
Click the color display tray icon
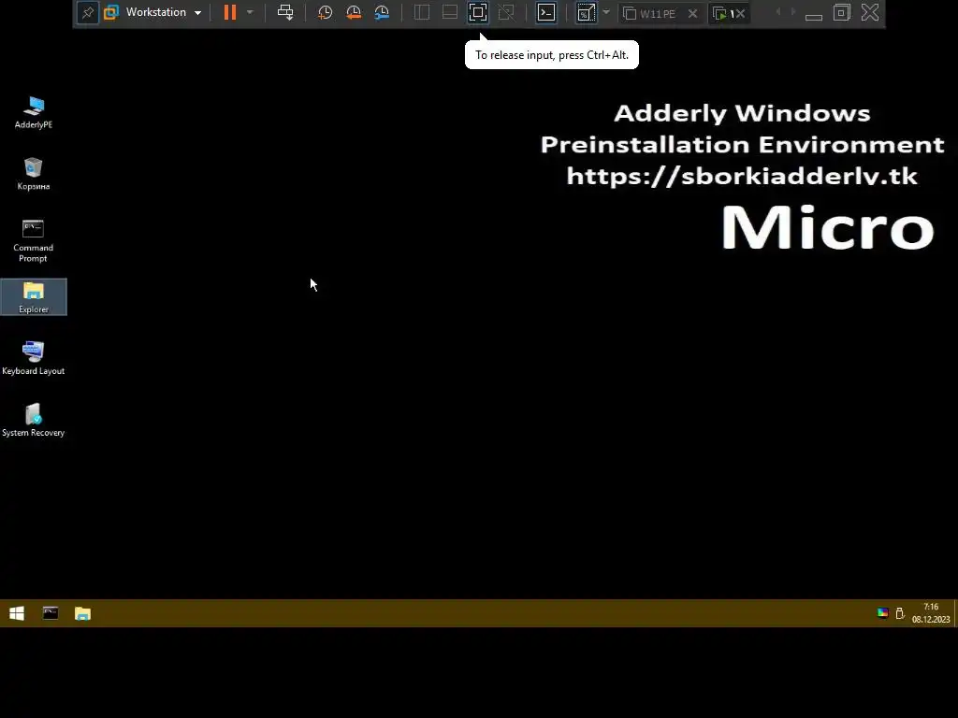pyautogui.click(x=883, y=613)
